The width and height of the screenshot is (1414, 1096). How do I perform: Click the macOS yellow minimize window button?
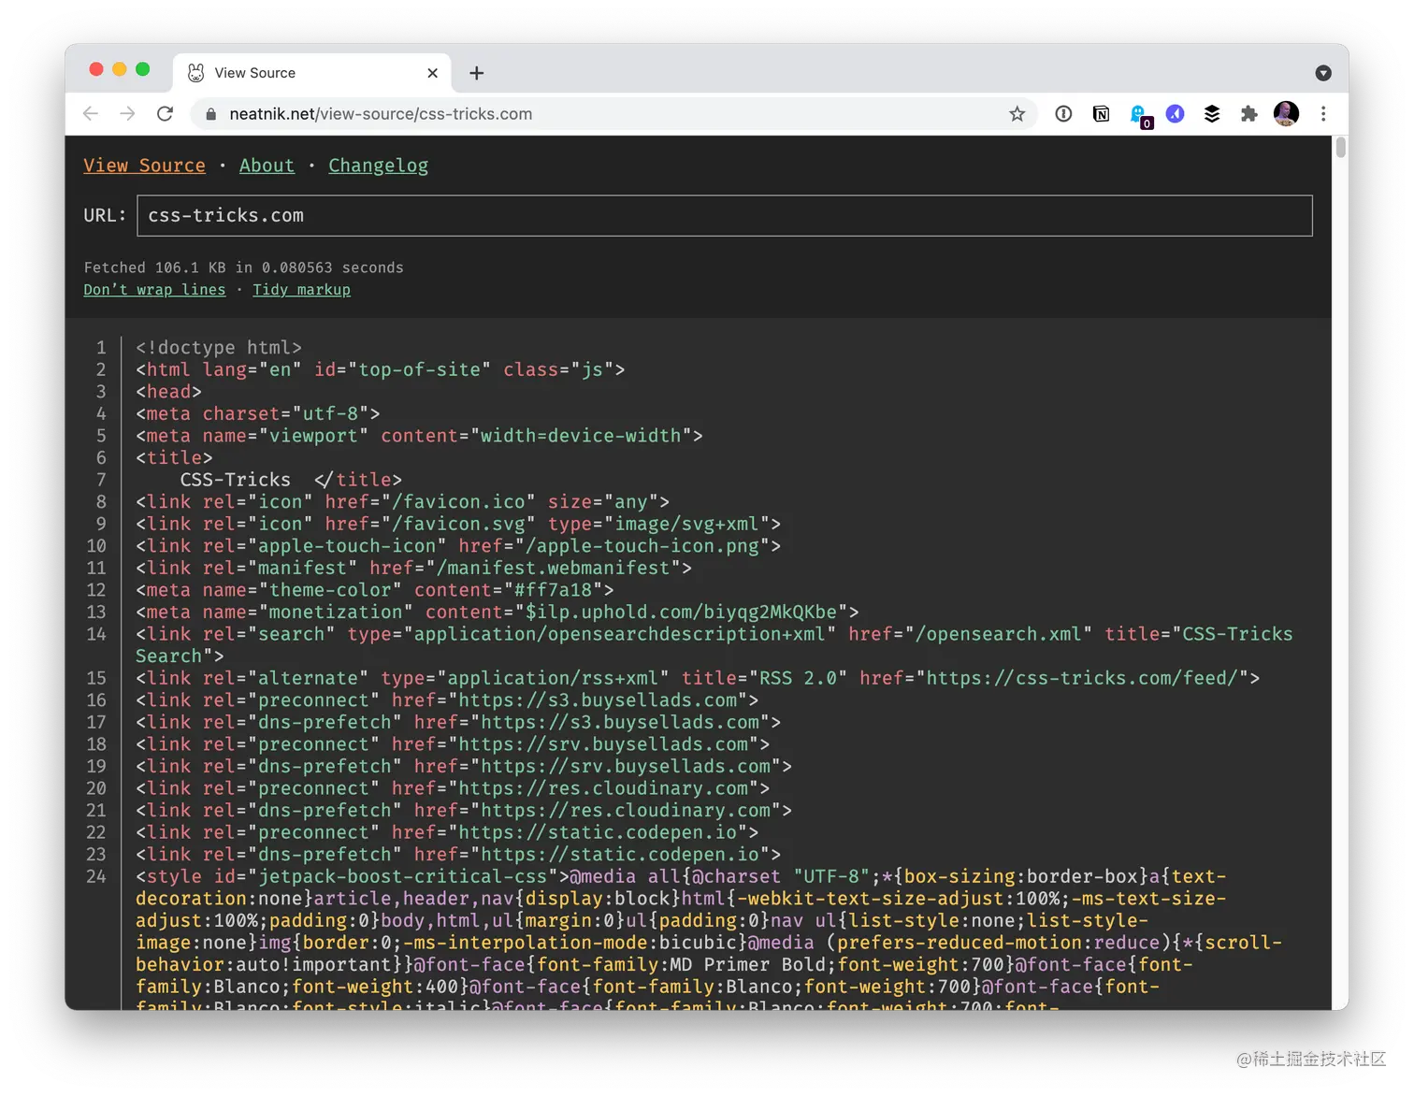coord(120,69)
